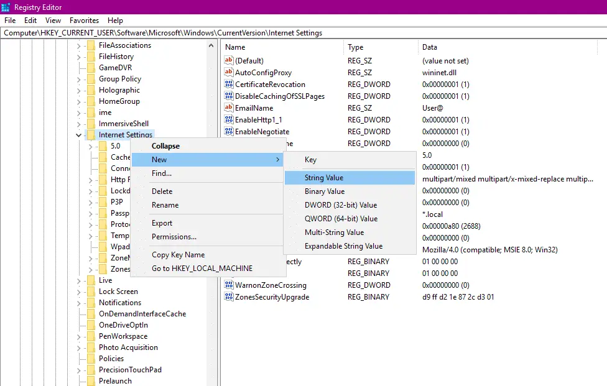Click the HomeGroup folder icon
This screenshot has width=607, height=386.
pos(91,102)
